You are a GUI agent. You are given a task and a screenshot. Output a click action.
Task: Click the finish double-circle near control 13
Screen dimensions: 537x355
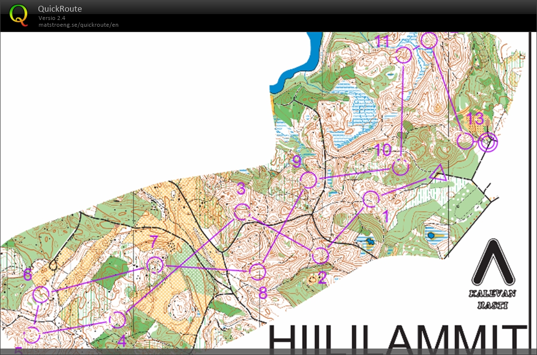(x=488, y=142)
